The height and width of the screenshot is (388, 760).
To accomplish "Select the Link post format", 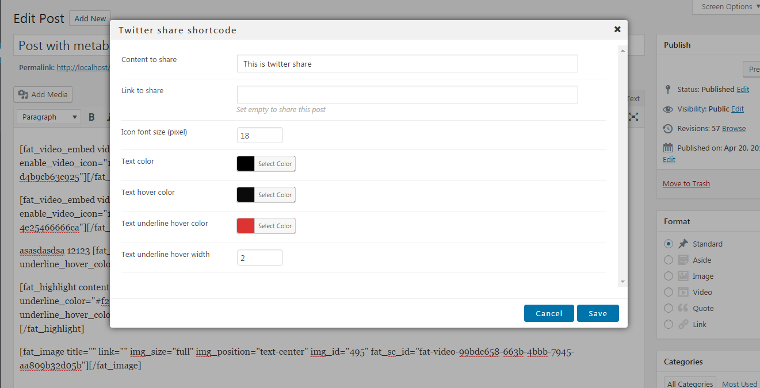I will [x=668, y=324].
